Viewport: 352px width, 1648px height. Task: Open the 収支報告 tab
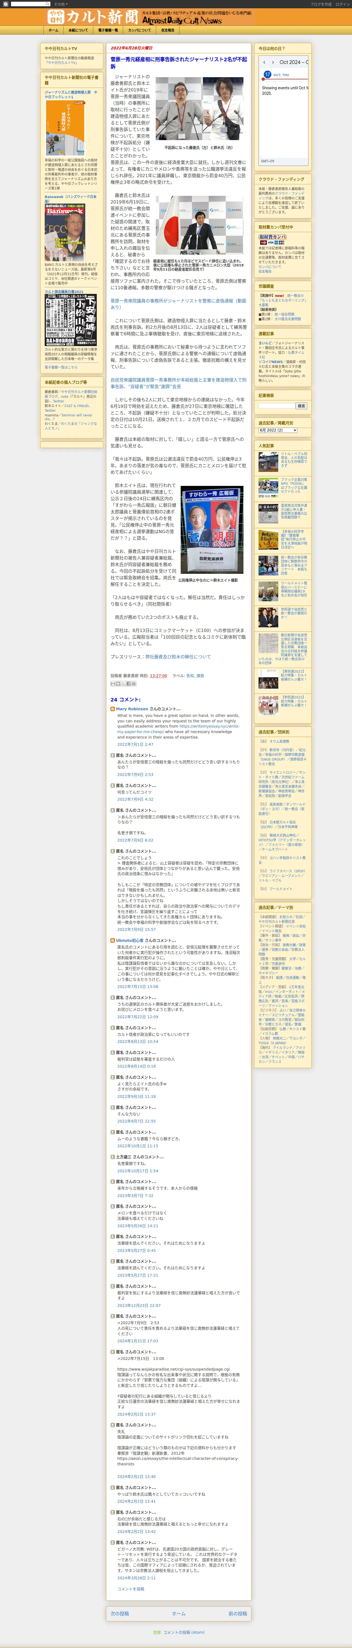point(168,30)
